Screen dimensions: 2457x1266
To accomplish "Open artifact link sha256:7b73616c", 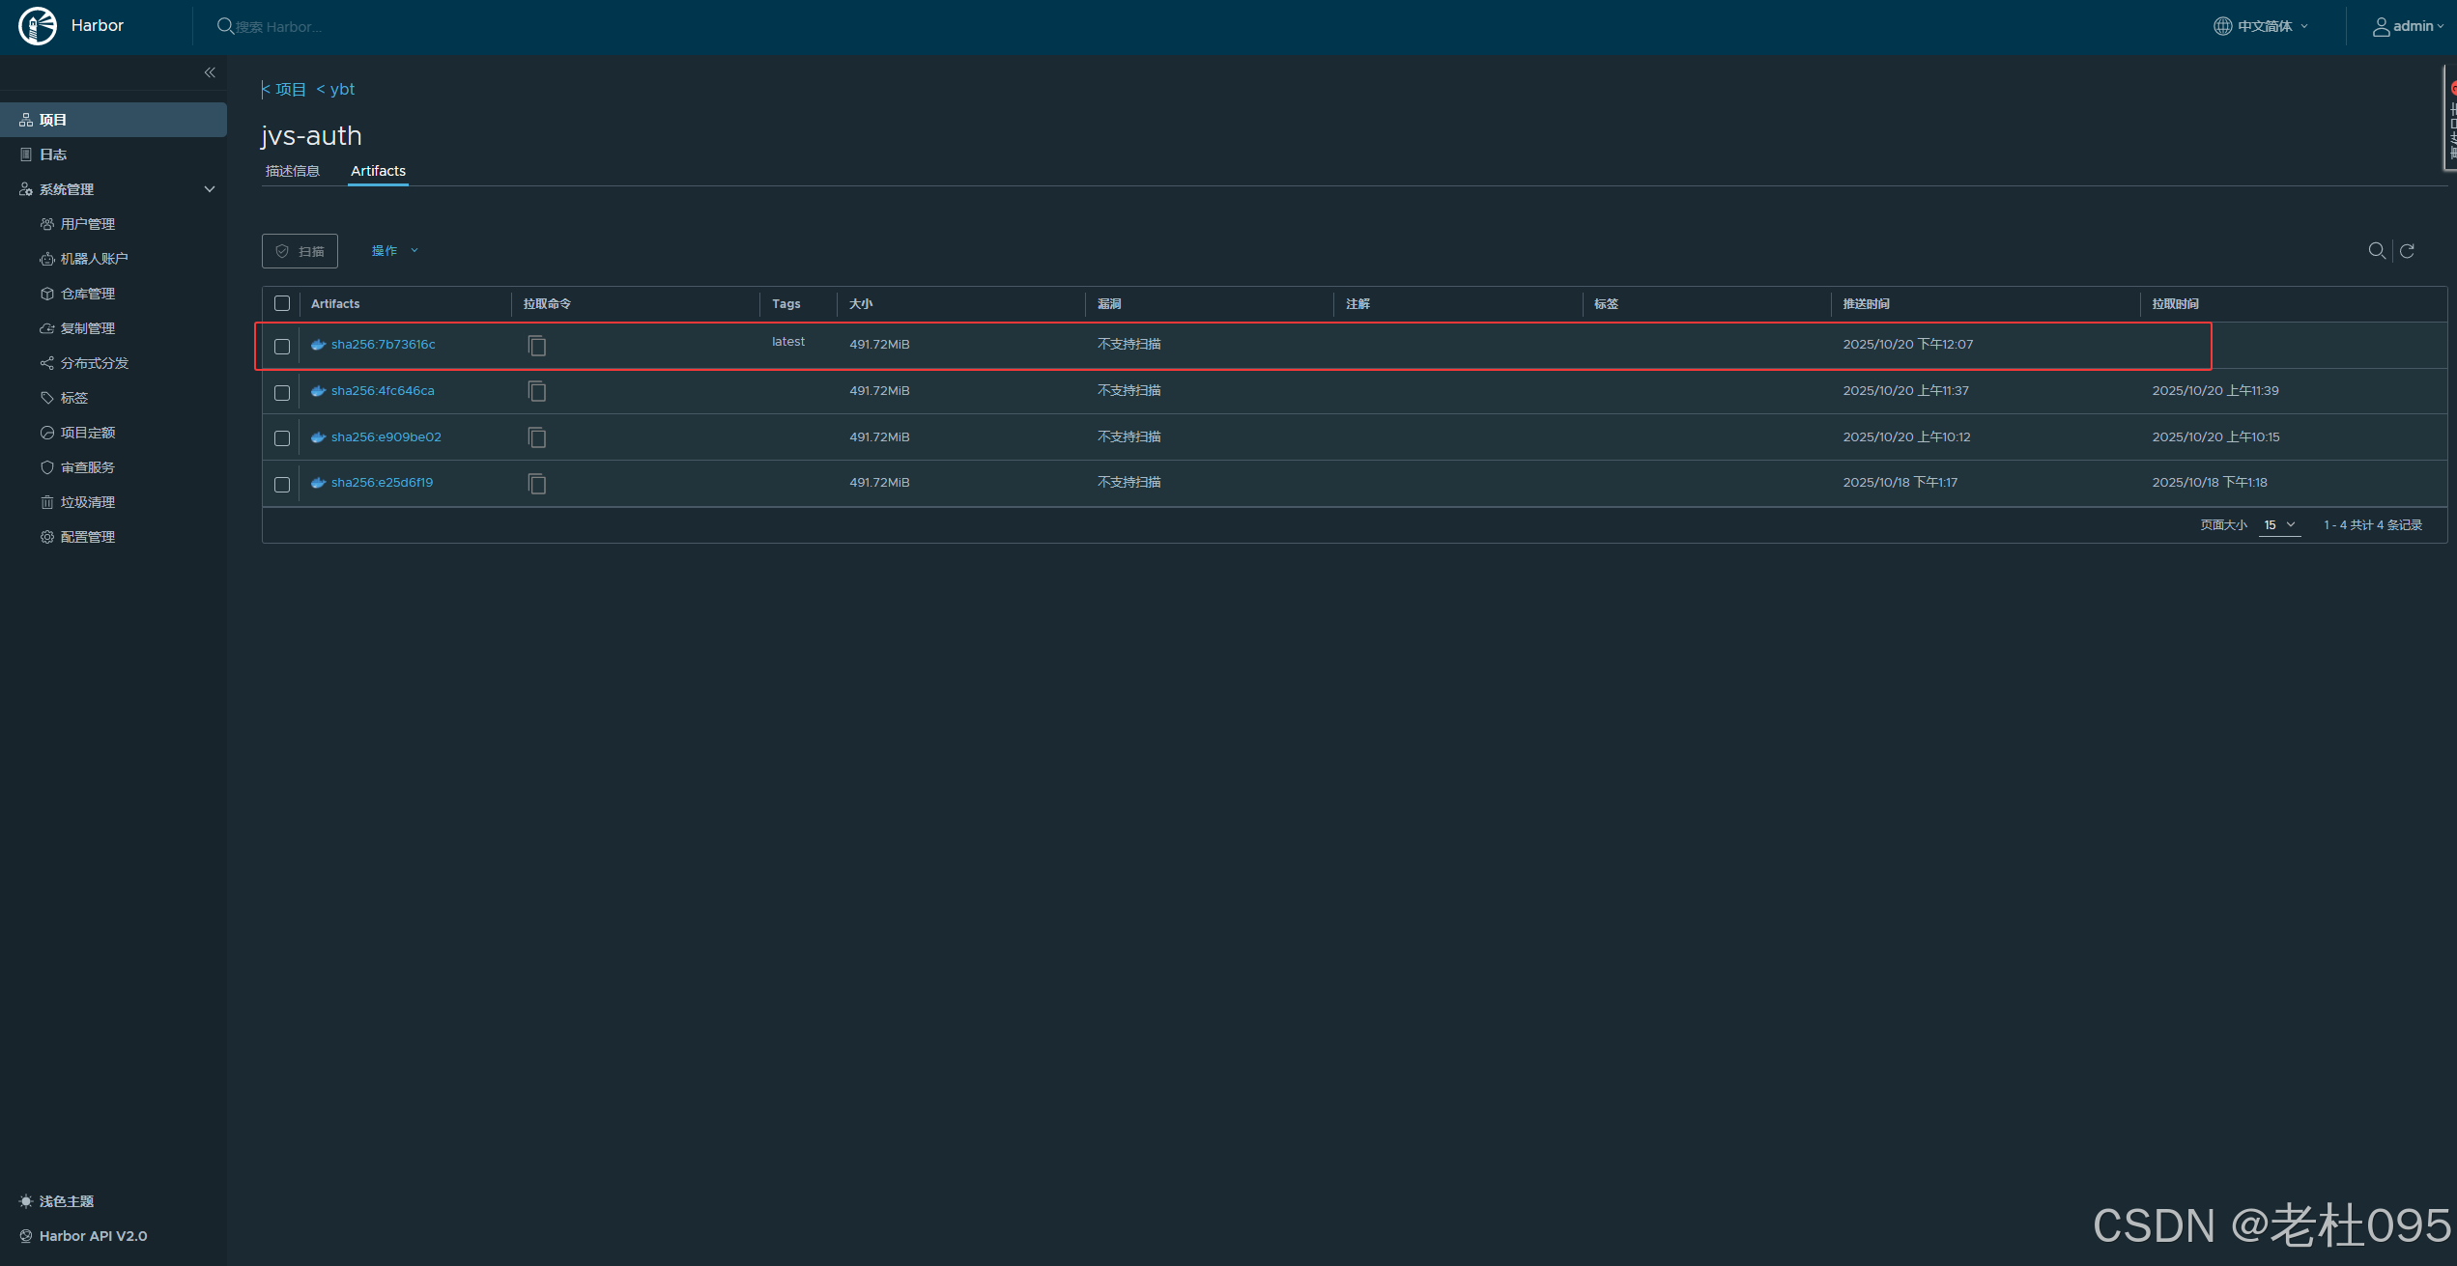I will [383, 345].
